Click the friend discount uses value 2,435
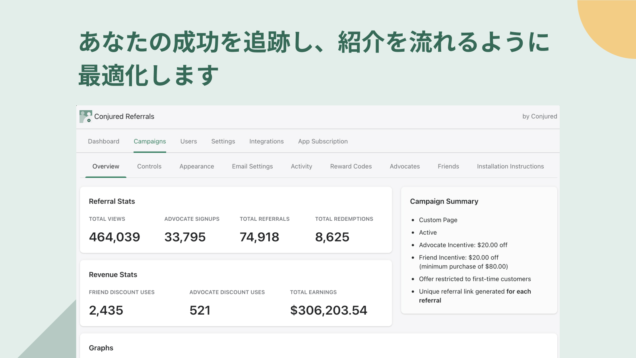The height and width of the screenshot is (358, 636). (106, 310)
